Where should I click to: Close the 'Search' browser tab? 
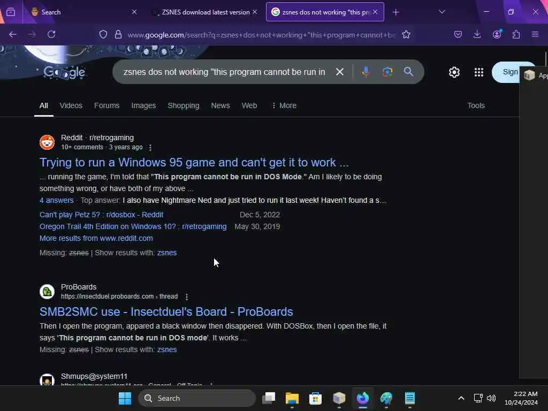pos(134,12)
